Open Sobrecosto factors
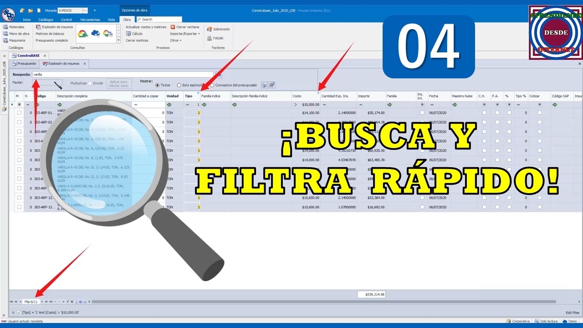The width and height of the screenshot is (583, 328). tap(218, 29)
